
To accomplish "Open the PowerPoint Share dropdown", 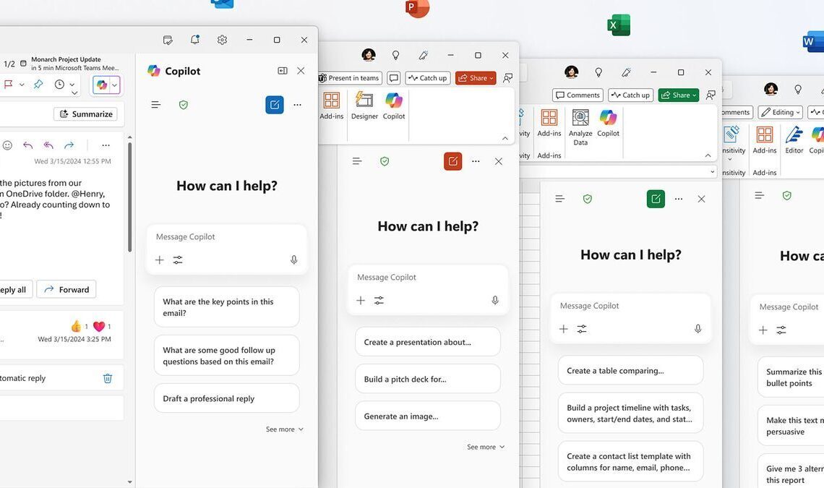I will 476,78.
